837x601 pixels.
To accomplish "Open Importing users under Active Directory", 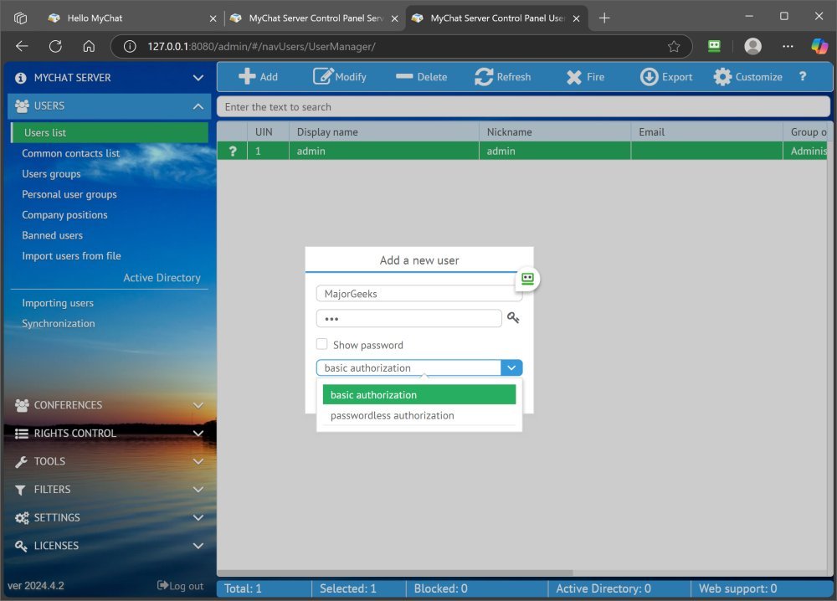I will [x=58, y=303].
